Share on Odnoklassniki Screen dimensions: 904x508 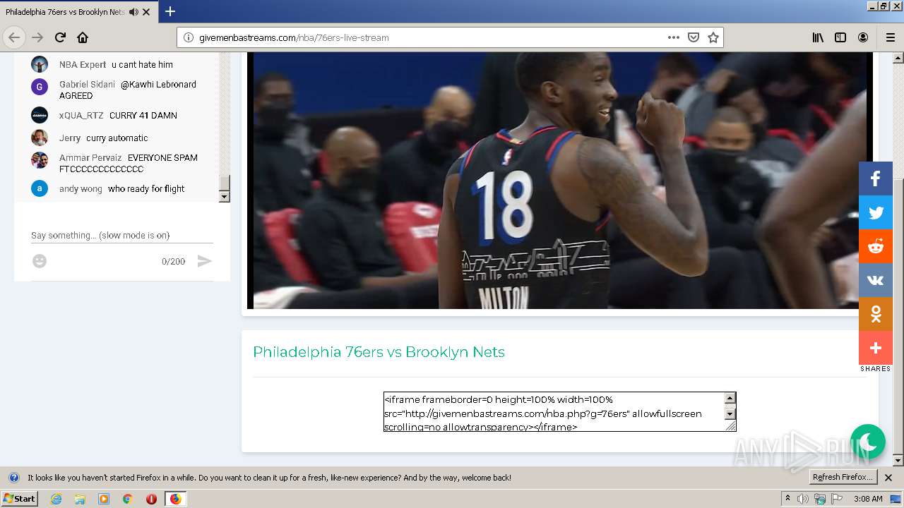(876, 314)
